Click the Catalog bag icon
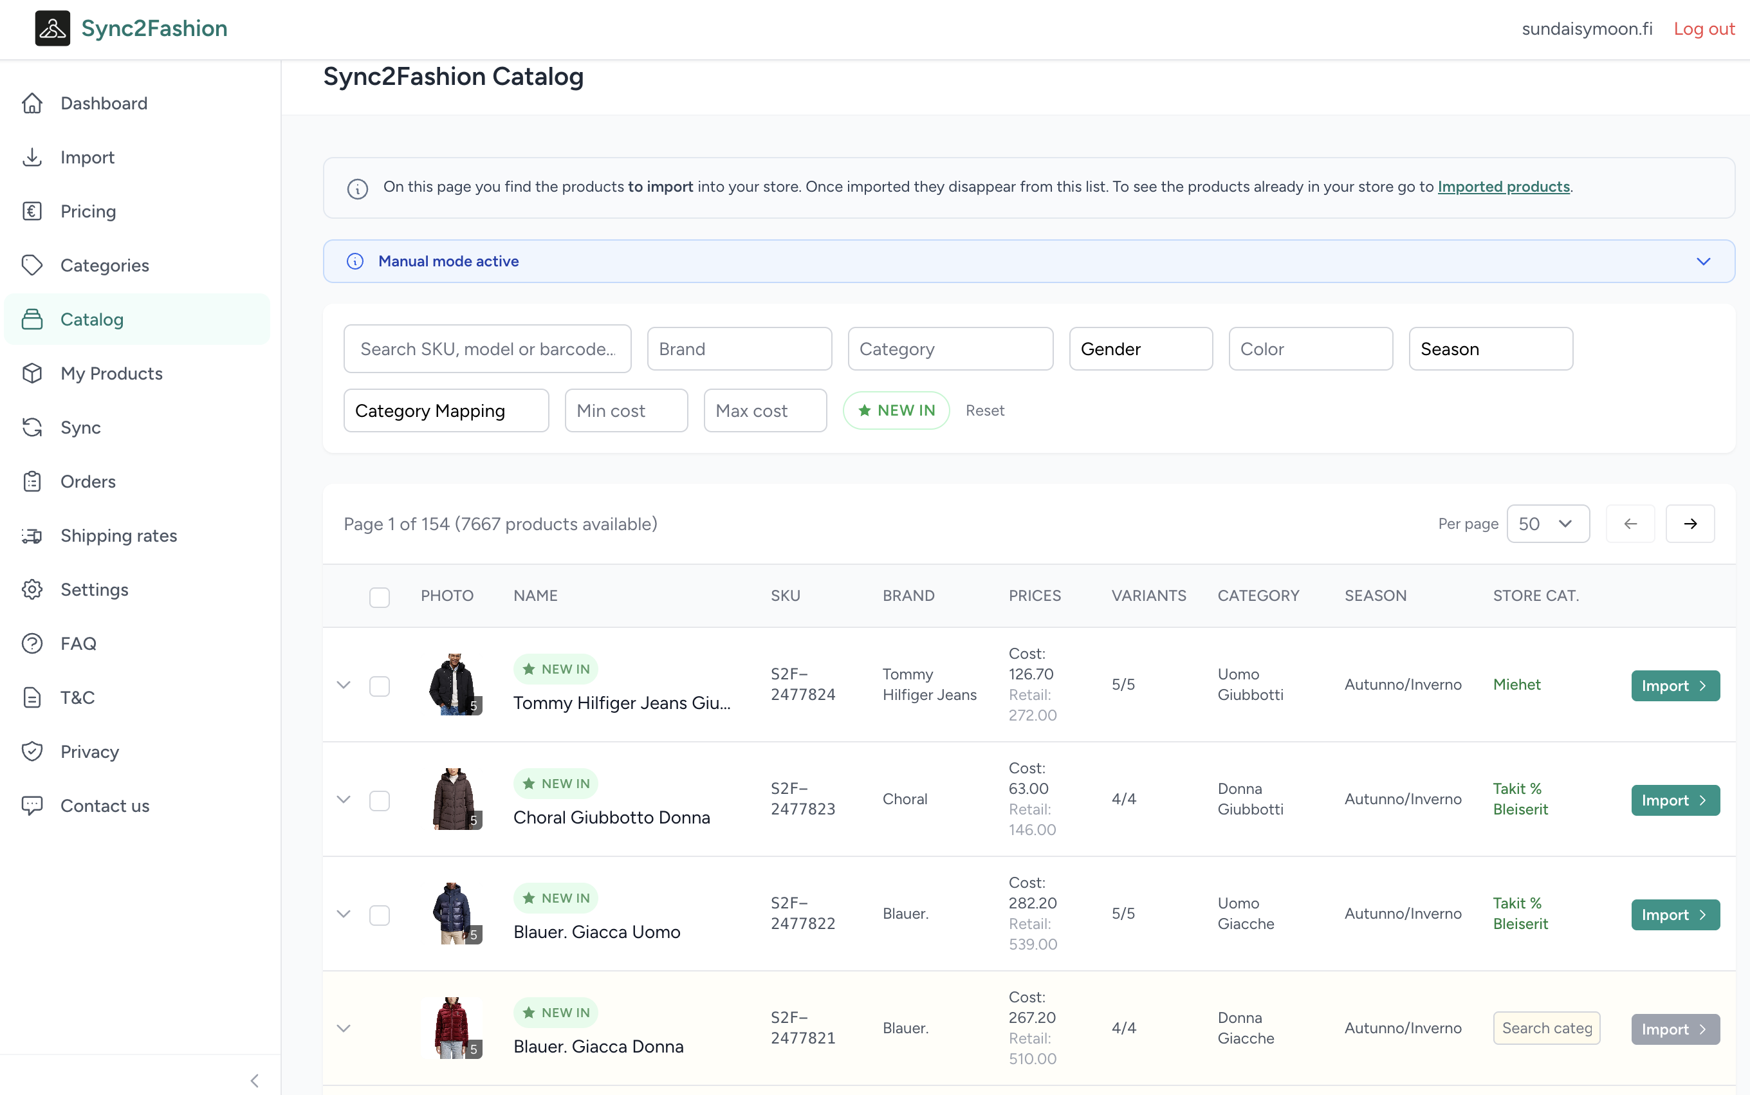 point(32,319)
